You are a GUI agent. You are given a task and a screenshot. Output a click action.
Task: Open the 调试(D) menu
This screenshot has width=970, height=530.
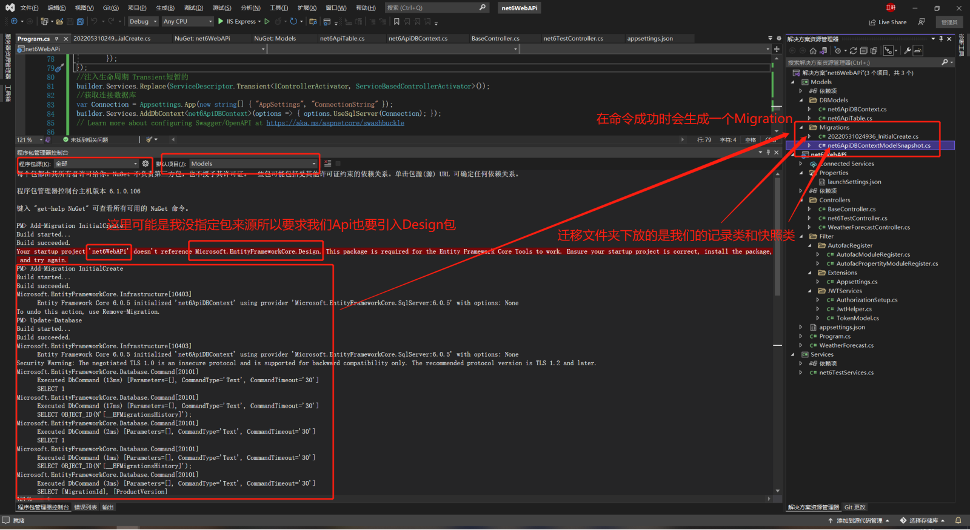point(193,8)
